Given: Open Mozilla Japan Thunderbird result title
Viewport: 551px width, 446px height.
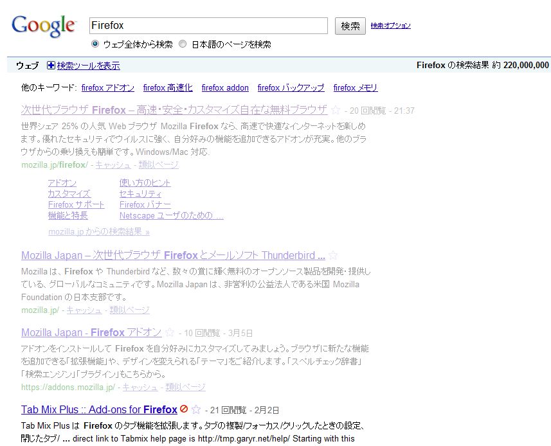Looking at the screenshot, I should point(173,255).
